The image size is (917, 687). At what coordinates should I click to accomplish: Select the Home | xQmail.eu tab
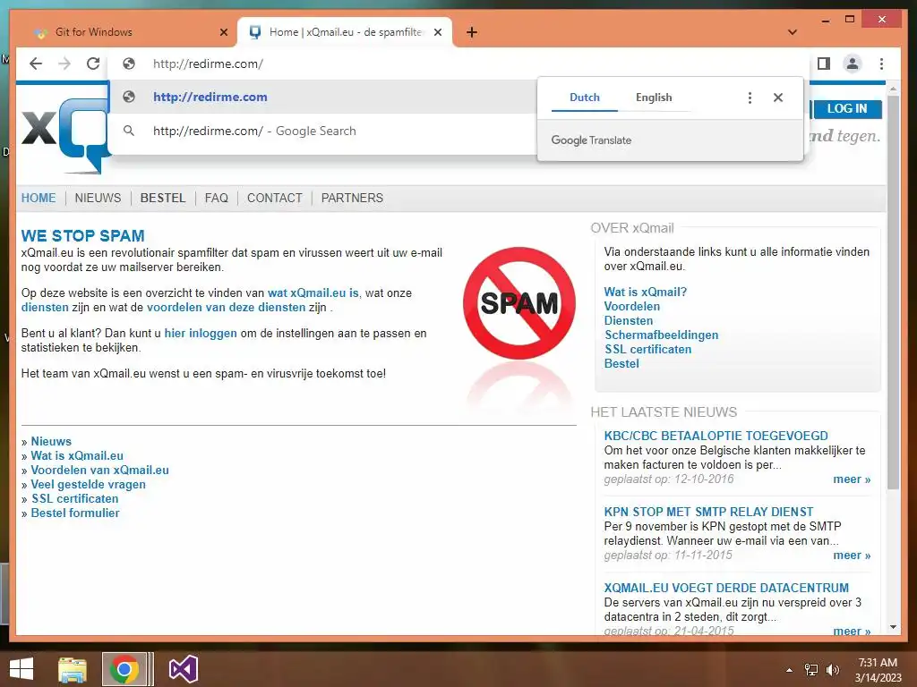click(x=345, y=32)
